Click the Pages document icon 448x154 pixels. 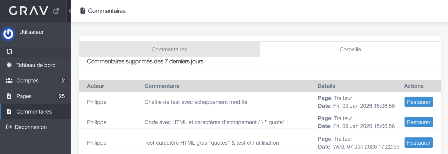tap(9, 96)
